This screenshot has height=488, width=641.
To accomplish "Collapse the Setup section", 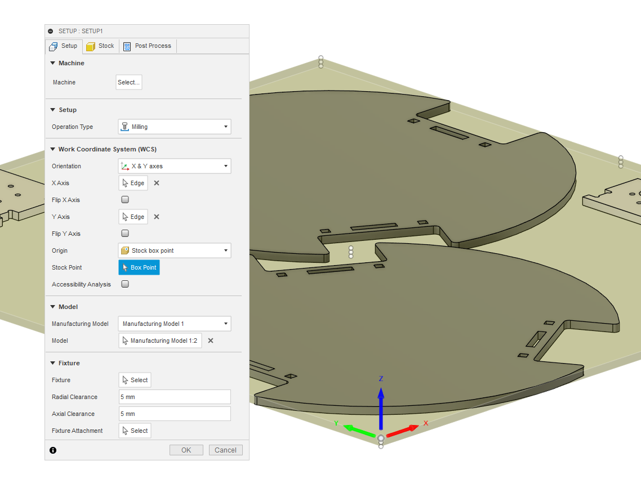I will [53, 110].
